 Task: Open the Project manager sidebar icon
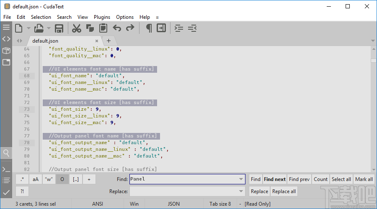point(6,51)
